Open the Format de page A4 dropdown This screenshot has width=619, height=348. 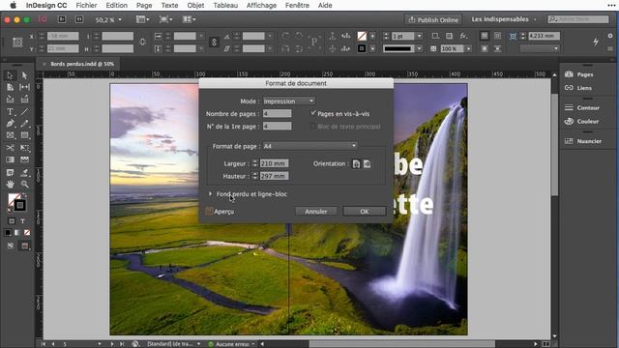(309, 146)
